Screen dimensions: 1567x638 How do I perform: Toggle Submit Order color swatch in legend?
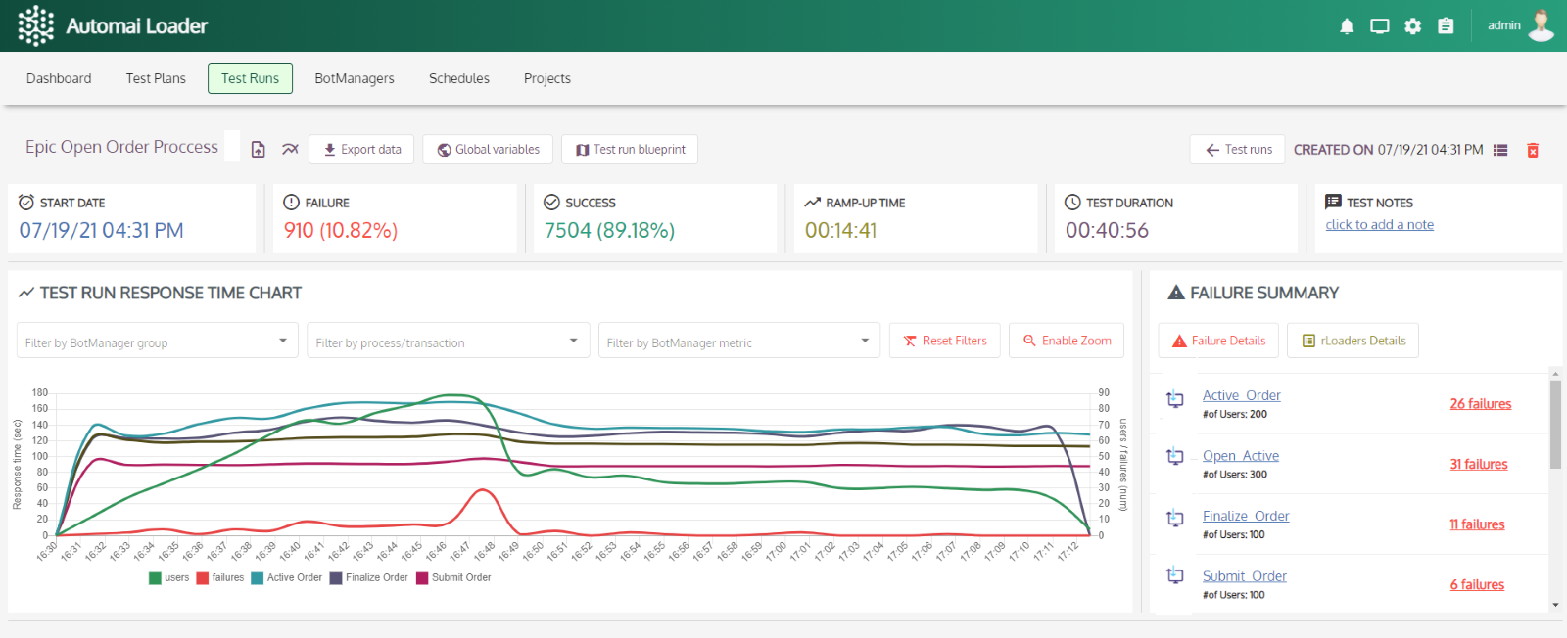(422, 578)
